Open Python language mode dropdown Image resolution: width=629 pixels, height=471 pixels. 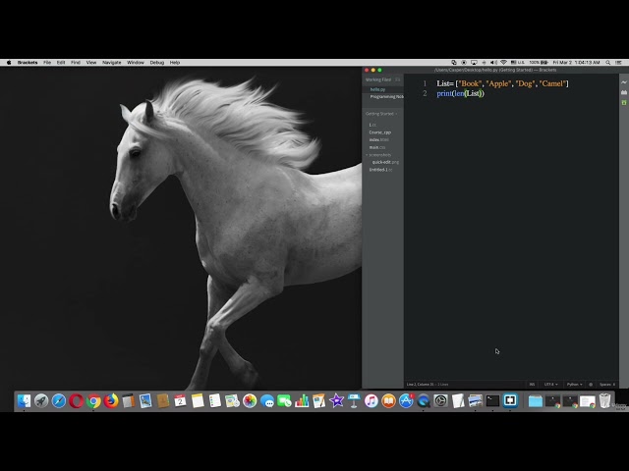574,385
